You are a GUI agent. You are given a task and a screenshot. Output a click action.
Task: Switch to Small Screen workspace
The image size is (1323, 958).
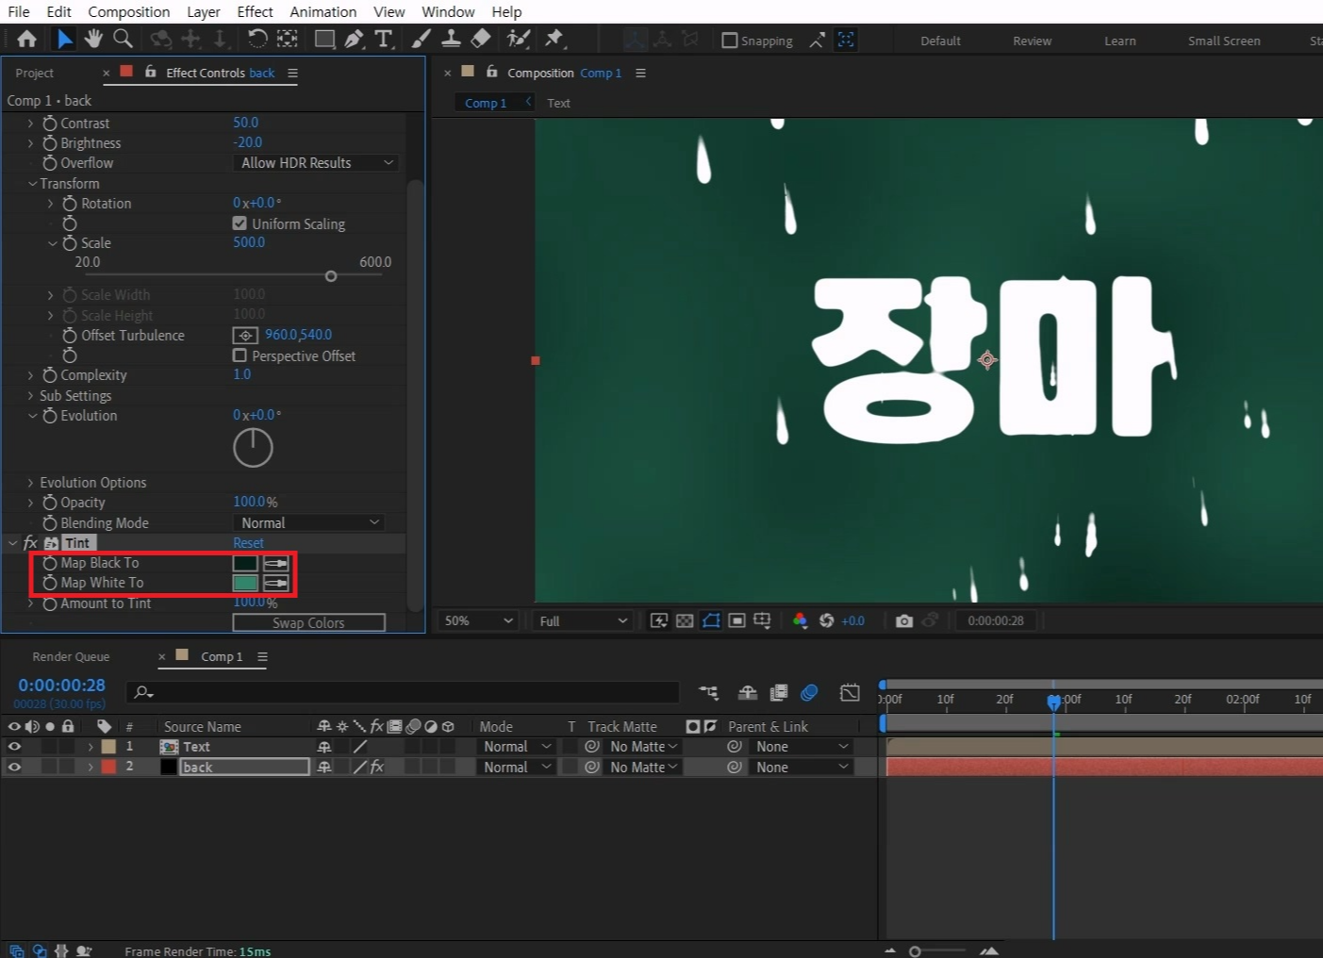(1224, 41)
